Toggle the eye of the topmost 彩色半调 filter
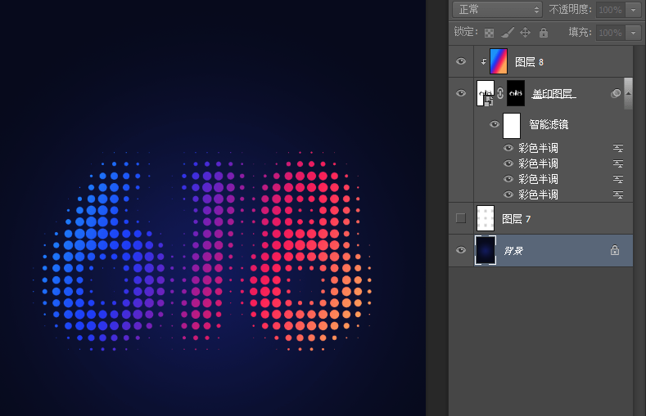 point(508,148)
